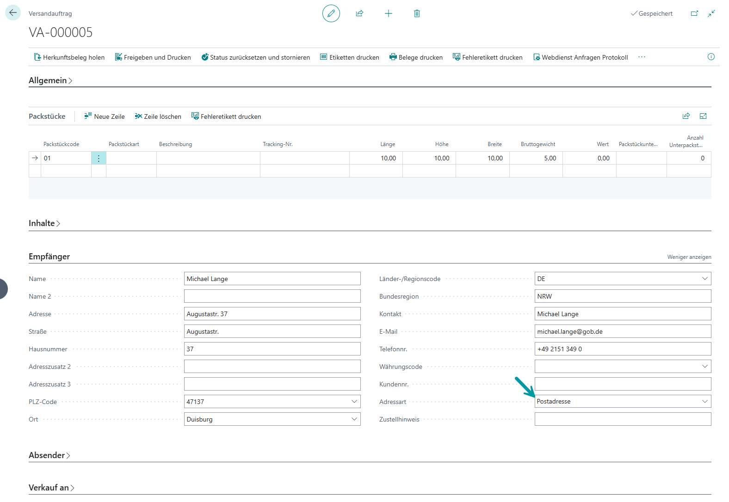This screenshot has width=729, height=502.
Task: Click the Packstücke share icon
Action: coord(686,116)
